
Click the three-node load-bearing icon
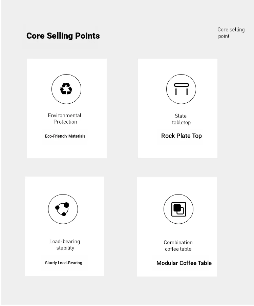click(x=63, y=209)
